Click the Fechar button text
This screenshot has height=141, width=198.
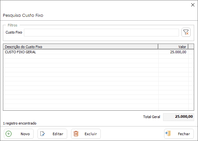pos(184,134)
